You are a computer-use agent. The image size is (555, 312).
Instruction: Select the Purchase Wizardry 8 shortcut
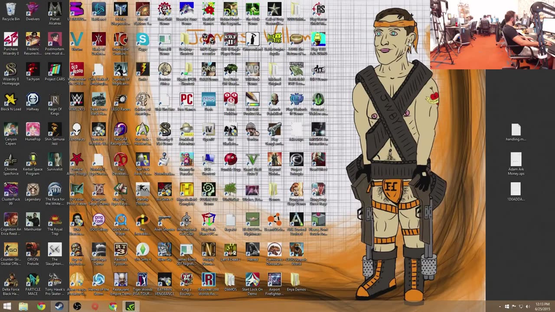11,44
